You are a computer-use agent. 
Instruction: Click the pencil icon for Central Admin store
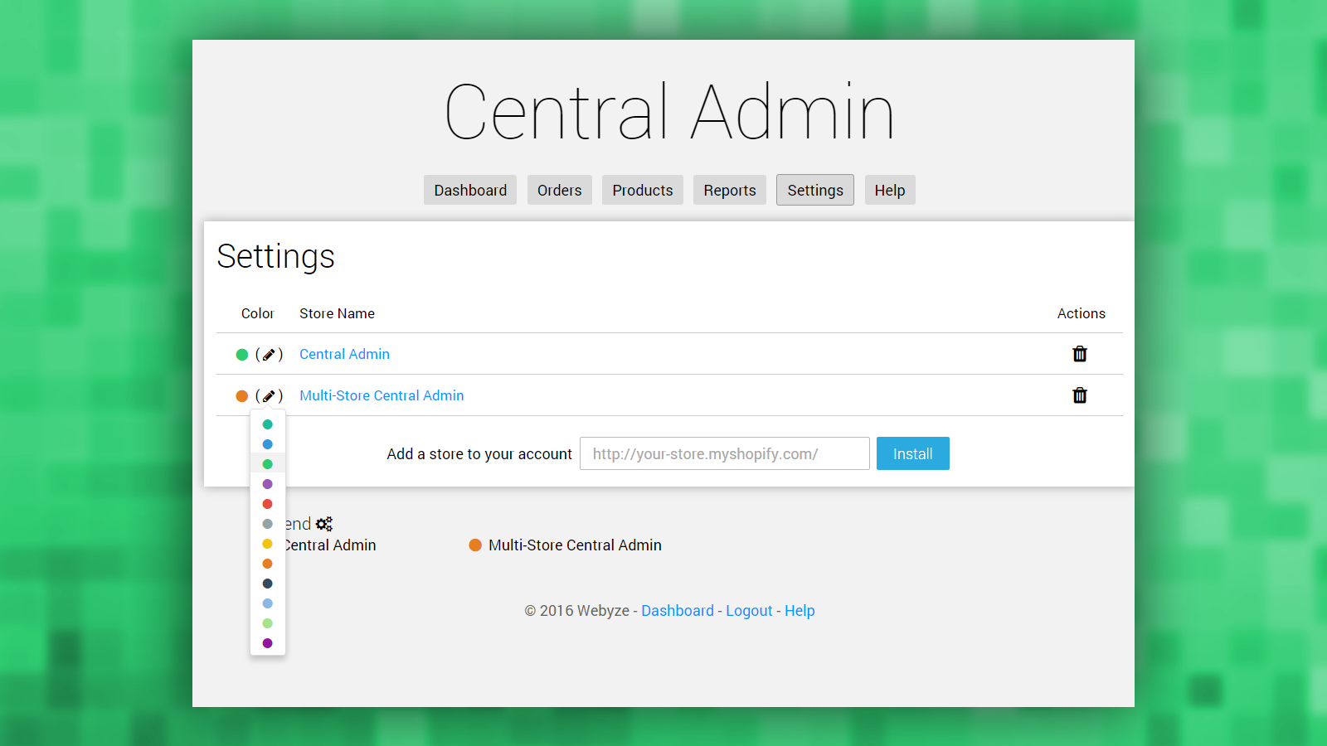(x=269, y=355)
